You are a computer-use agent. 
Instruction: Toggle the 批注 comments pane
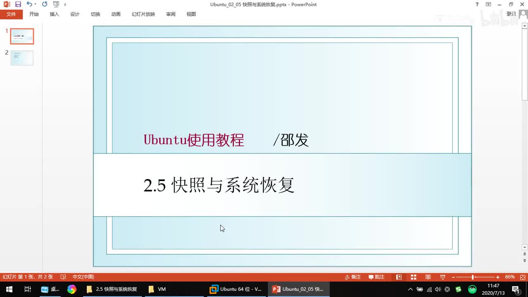point(377,277)
